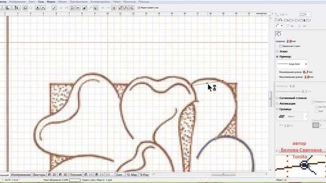Click the 5.0 mm spacing value
This screenshot has height=183, width=326.
[x=286, y=126]
